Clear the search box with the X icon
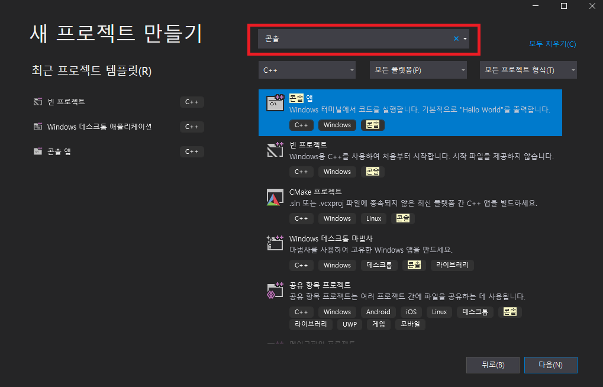Image resolution: width=603 pixels, height=387 pixels. pyautogui.click(x=456, y=38)
